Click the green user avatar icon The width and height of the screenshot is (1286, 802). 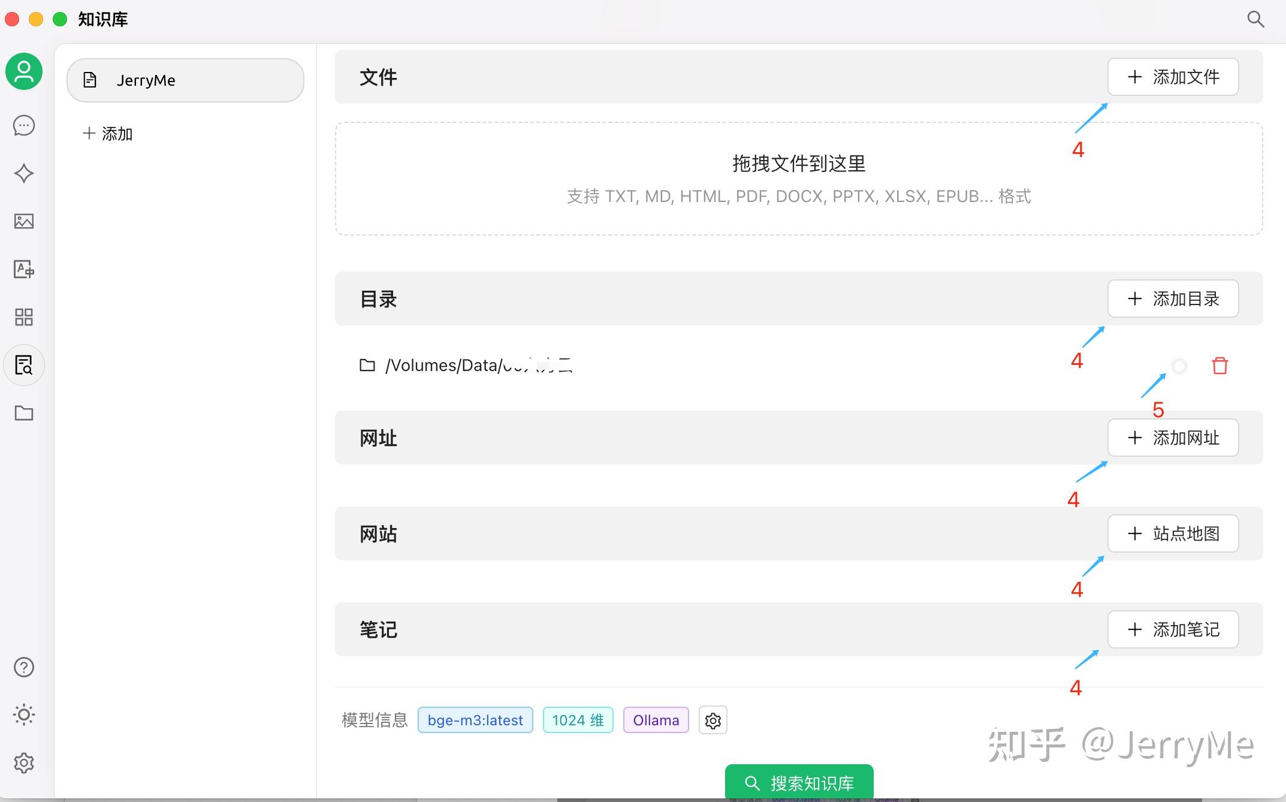(x=24, y=71)
